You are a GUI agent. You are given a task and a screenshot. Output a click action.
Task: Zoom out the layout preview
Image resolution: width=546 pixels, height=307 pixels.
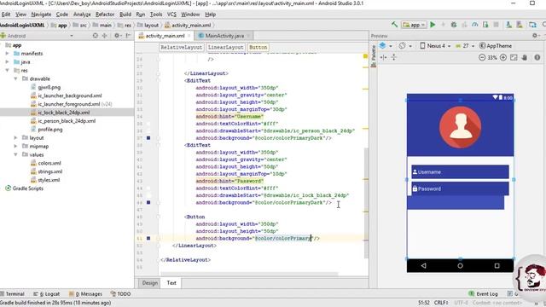click(482, 57)
